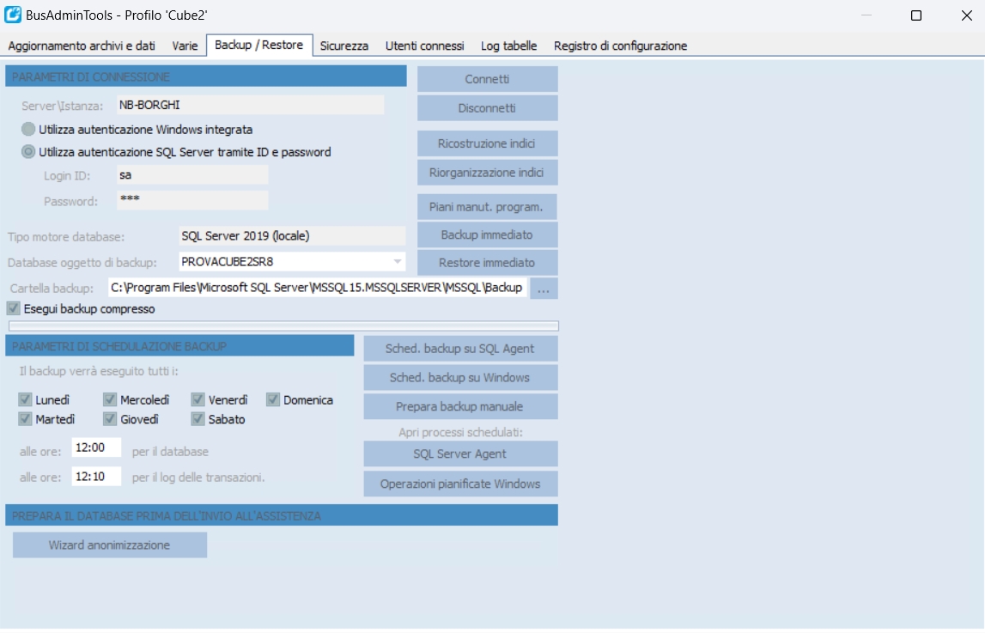
Task: Click the Connetti button
Action: [x=488, y=79]
